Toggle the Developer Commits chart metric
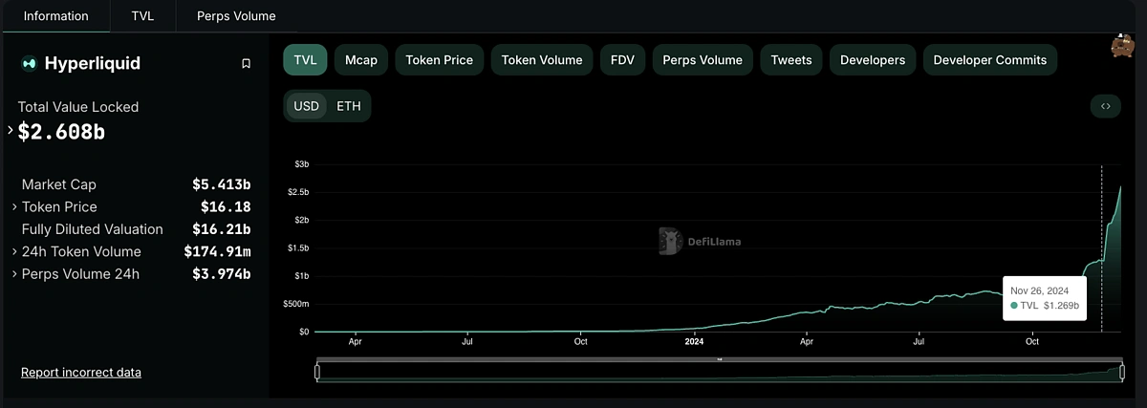The height and width of the screenshot is (408, 1147). click(x=990, y=59)
